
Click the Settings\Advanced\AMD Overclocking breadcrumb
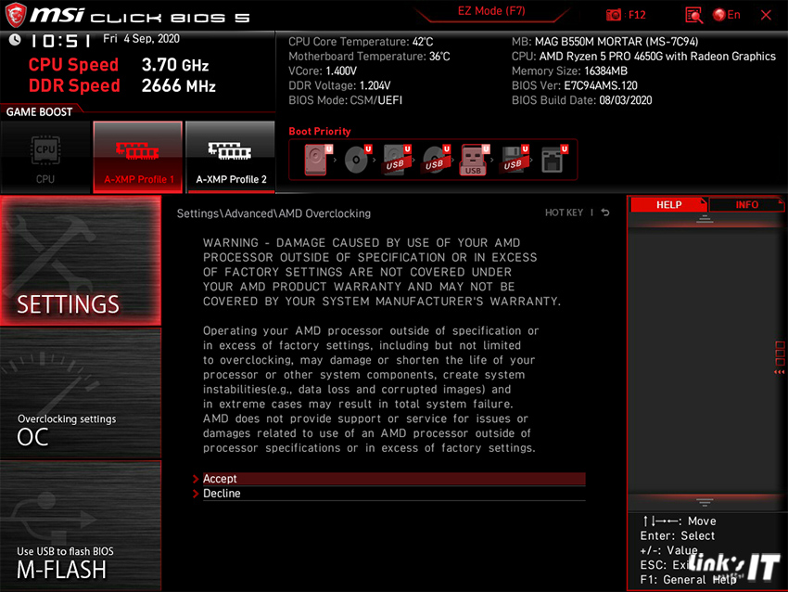pos(273,213)
